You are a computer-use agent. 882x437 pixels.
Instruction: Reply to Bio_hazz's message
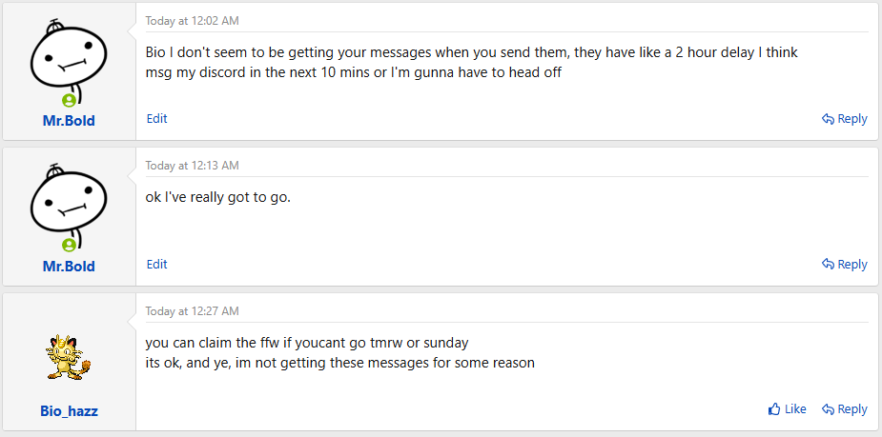click(845, 409)
